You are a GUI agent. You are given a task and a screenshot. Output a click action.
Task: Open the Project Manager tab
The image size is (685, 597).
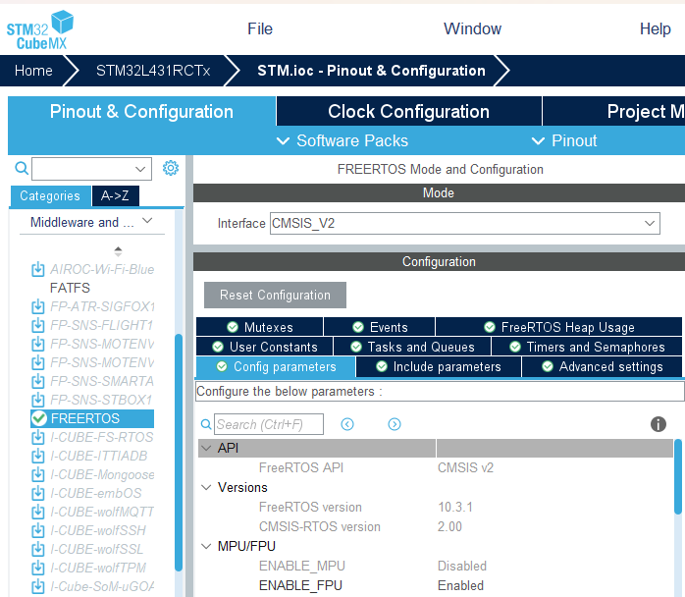click(x=613, y=111)
